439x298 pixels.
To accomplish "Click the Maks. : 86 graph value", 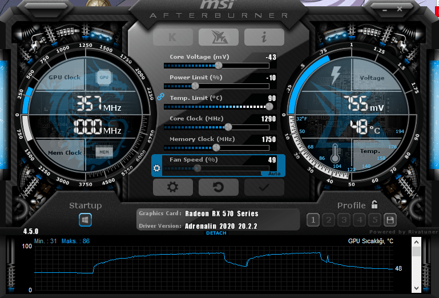I will click(x=75, y=241).
